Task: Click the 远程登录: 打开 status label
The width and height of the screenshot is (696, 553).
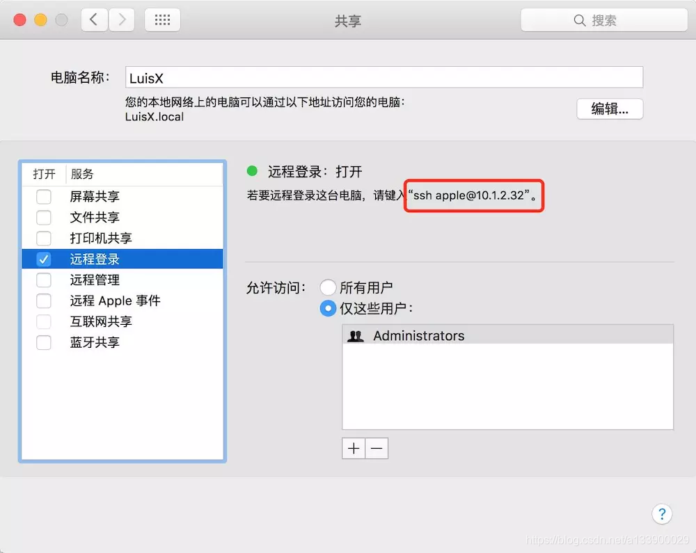Action: [x=315, y=172]
